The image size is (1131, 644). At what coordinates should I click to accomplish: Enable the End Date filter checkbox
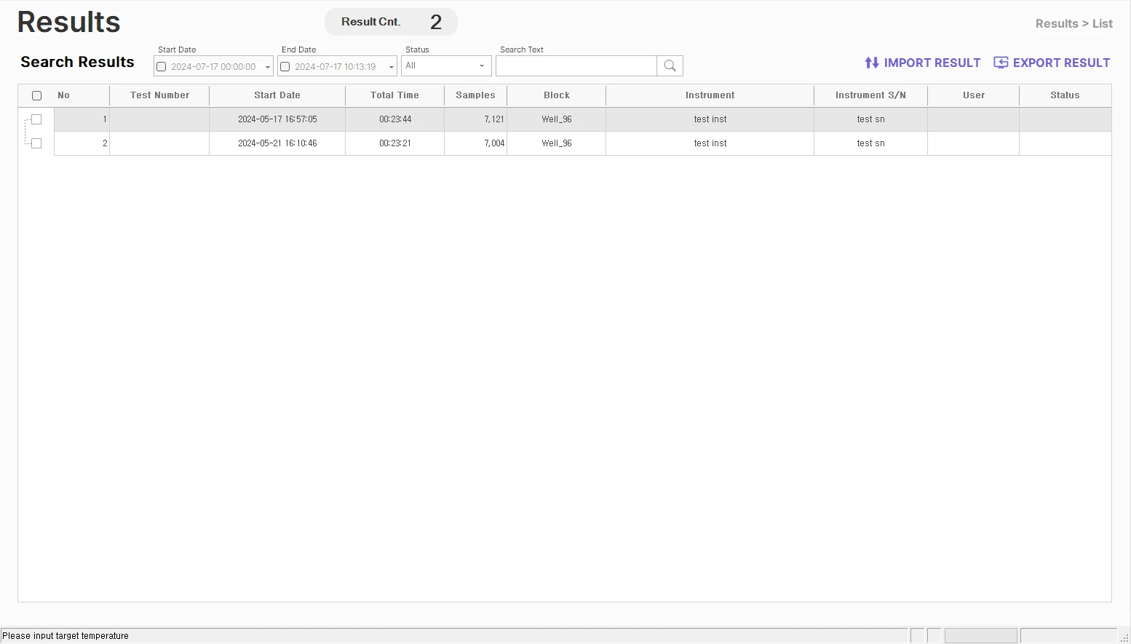[x=285, y=67]
